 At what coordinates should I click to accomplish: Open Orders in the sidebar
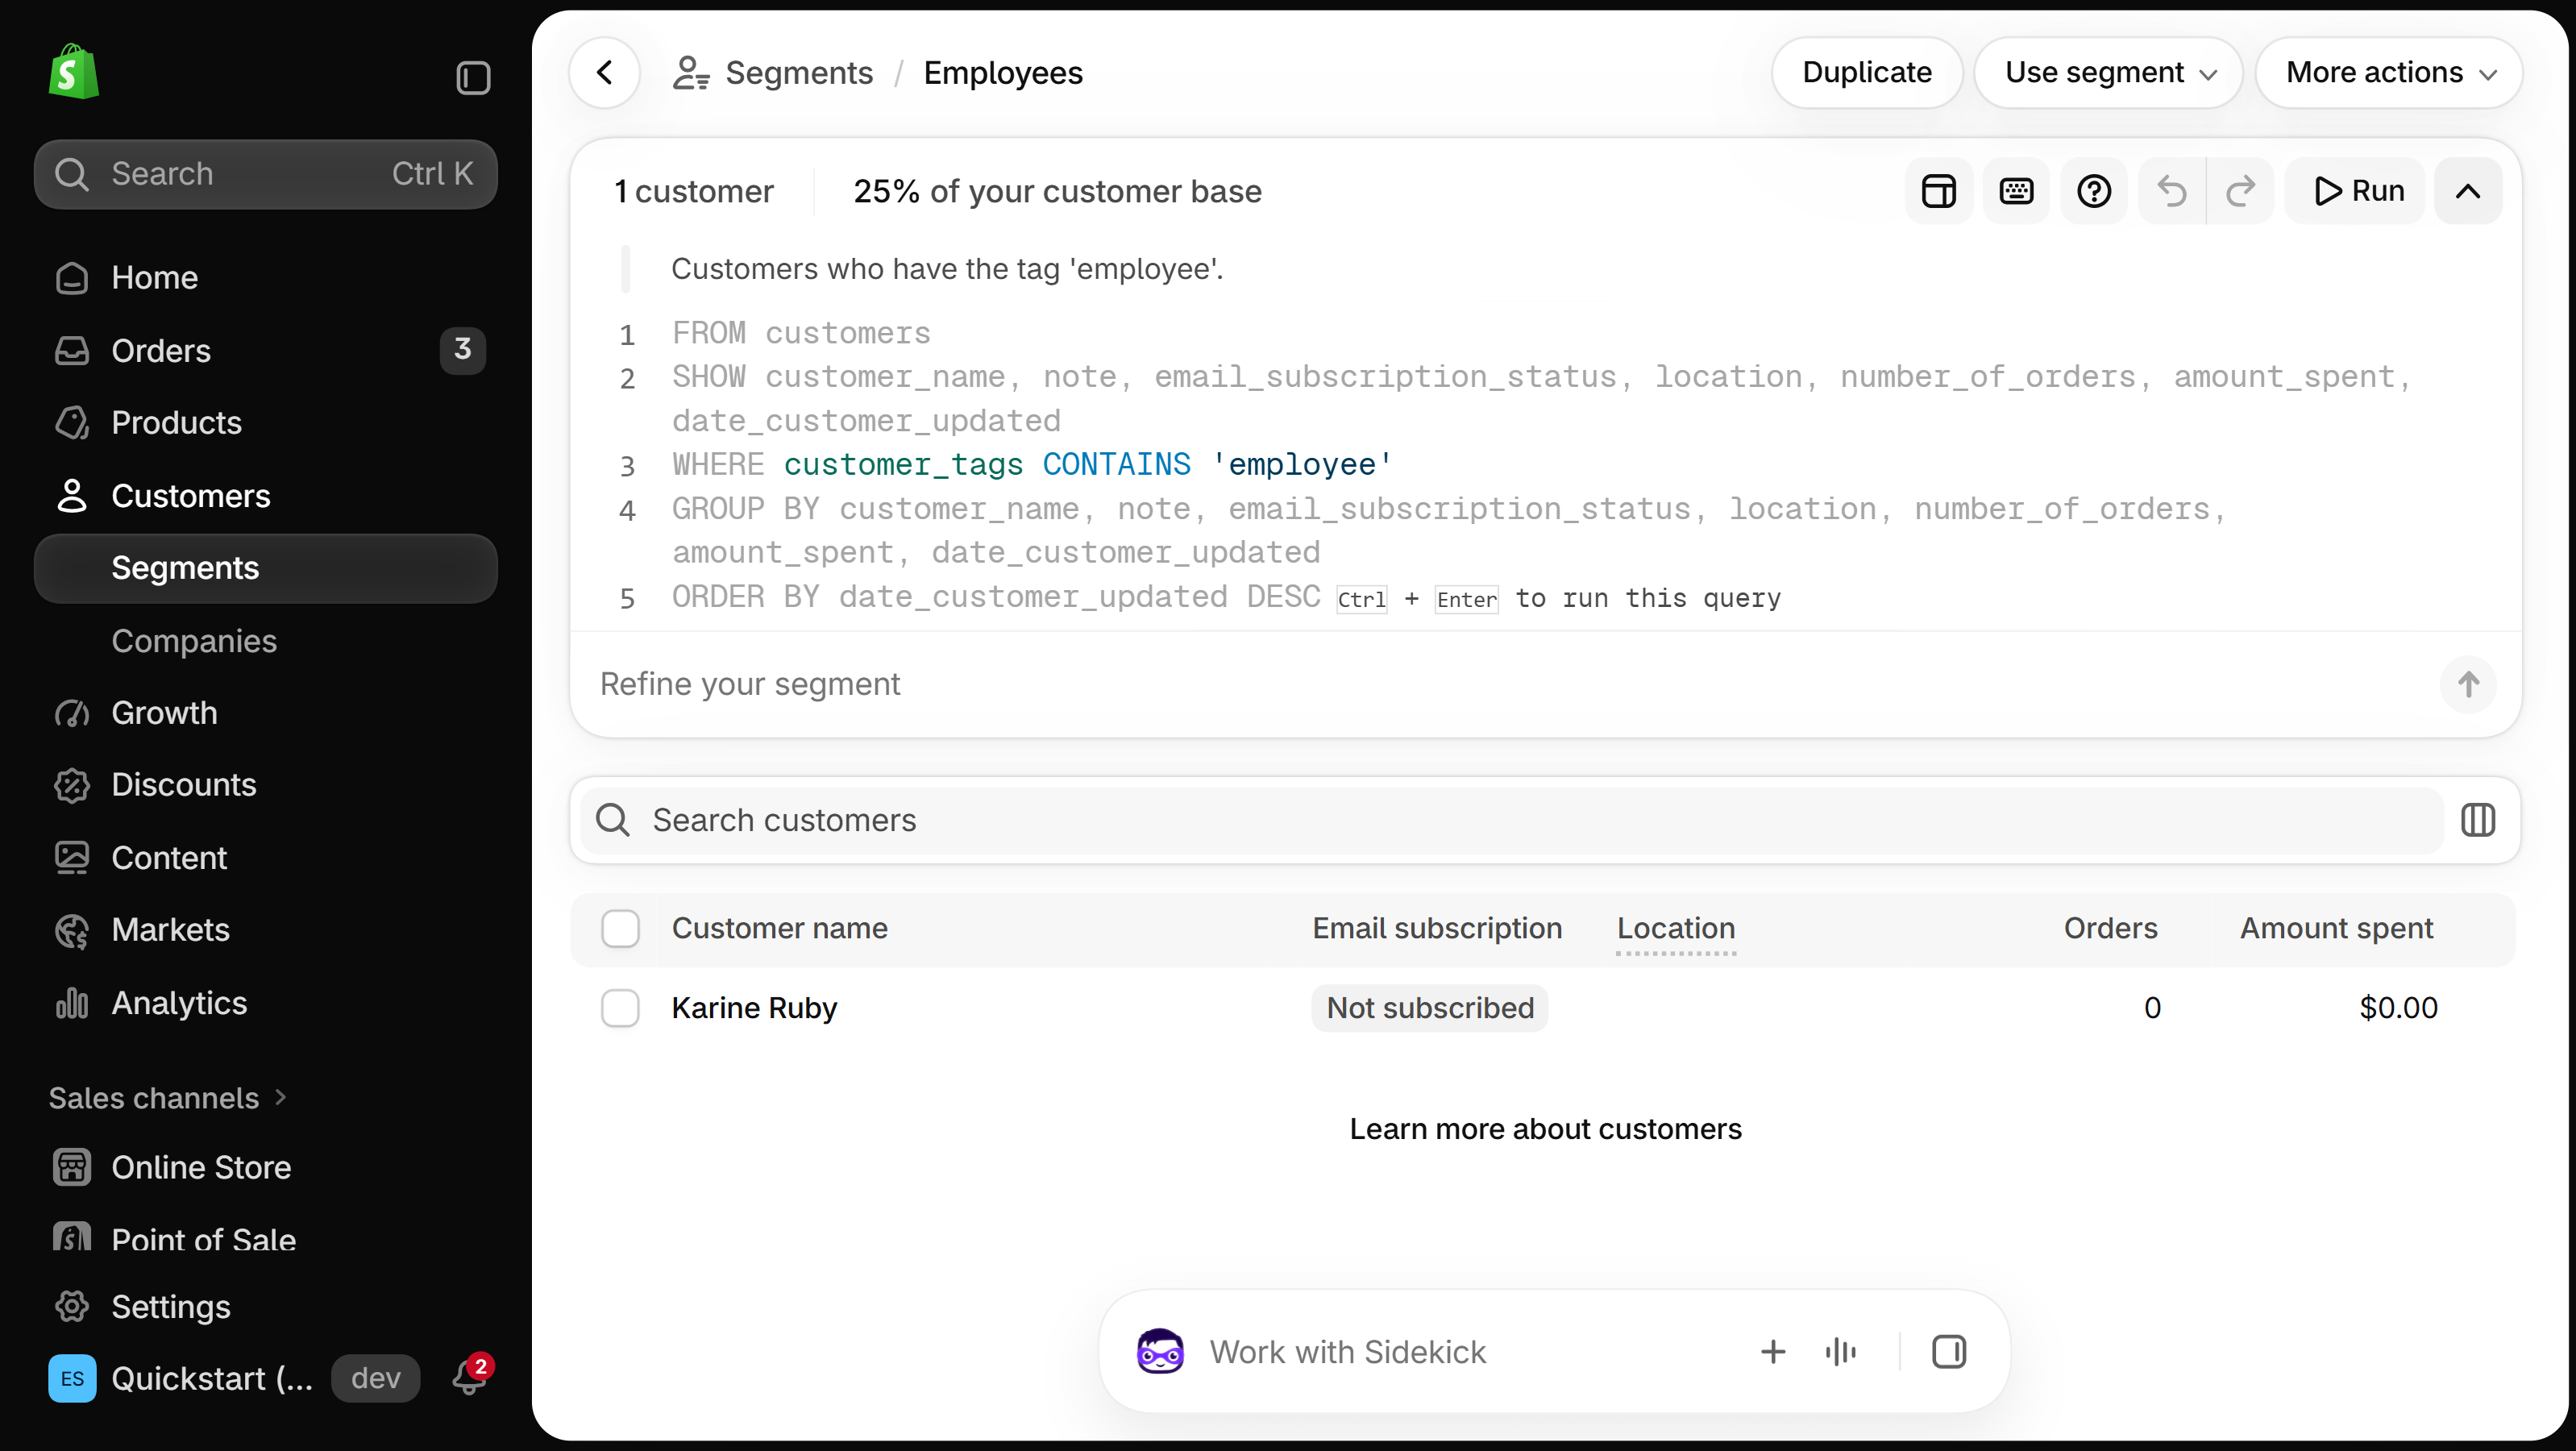click(266, 350)
